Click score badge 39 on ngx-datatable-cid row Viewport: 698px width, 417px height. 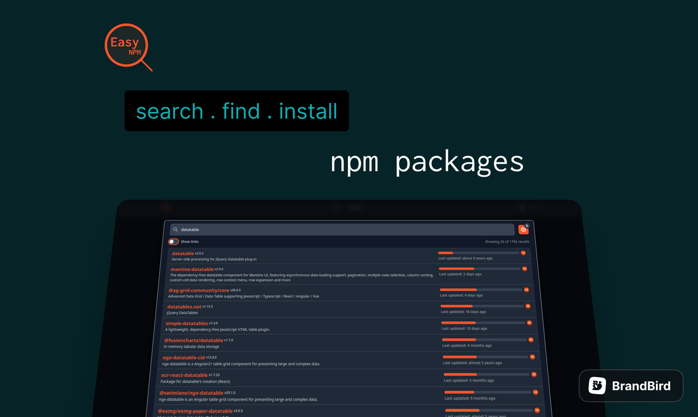pos(532,357)
